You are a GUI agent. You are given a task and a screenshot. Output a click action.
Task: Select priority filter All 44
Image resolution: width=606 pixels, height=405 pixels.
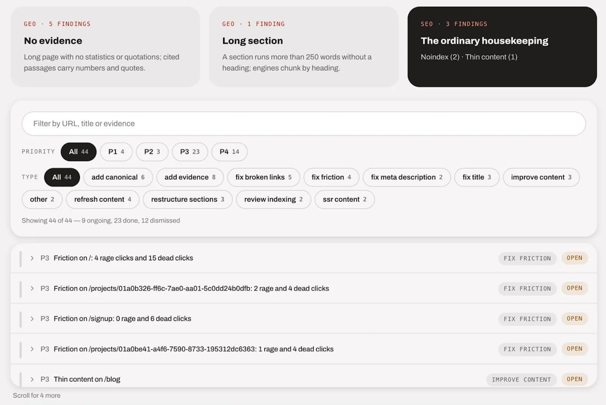pos(78,152)
